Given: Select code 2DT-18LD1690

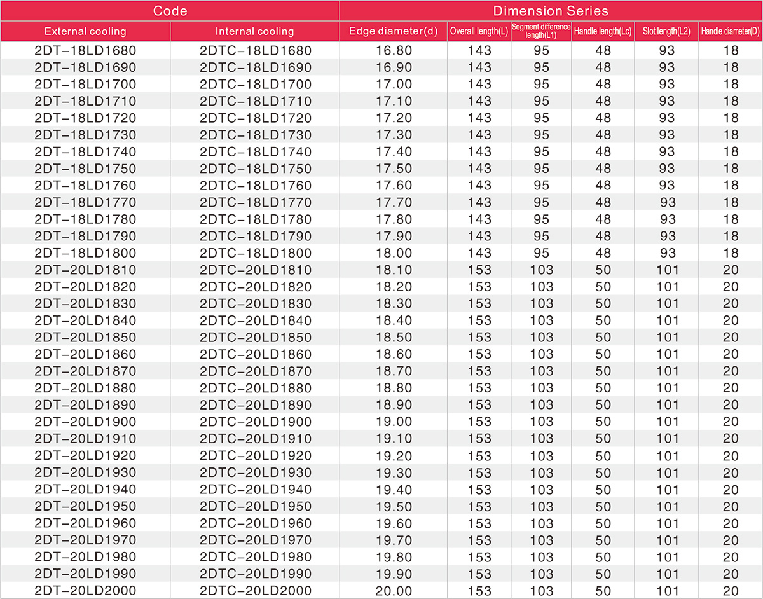Looking at the screenshot, I should pos(85,67).
